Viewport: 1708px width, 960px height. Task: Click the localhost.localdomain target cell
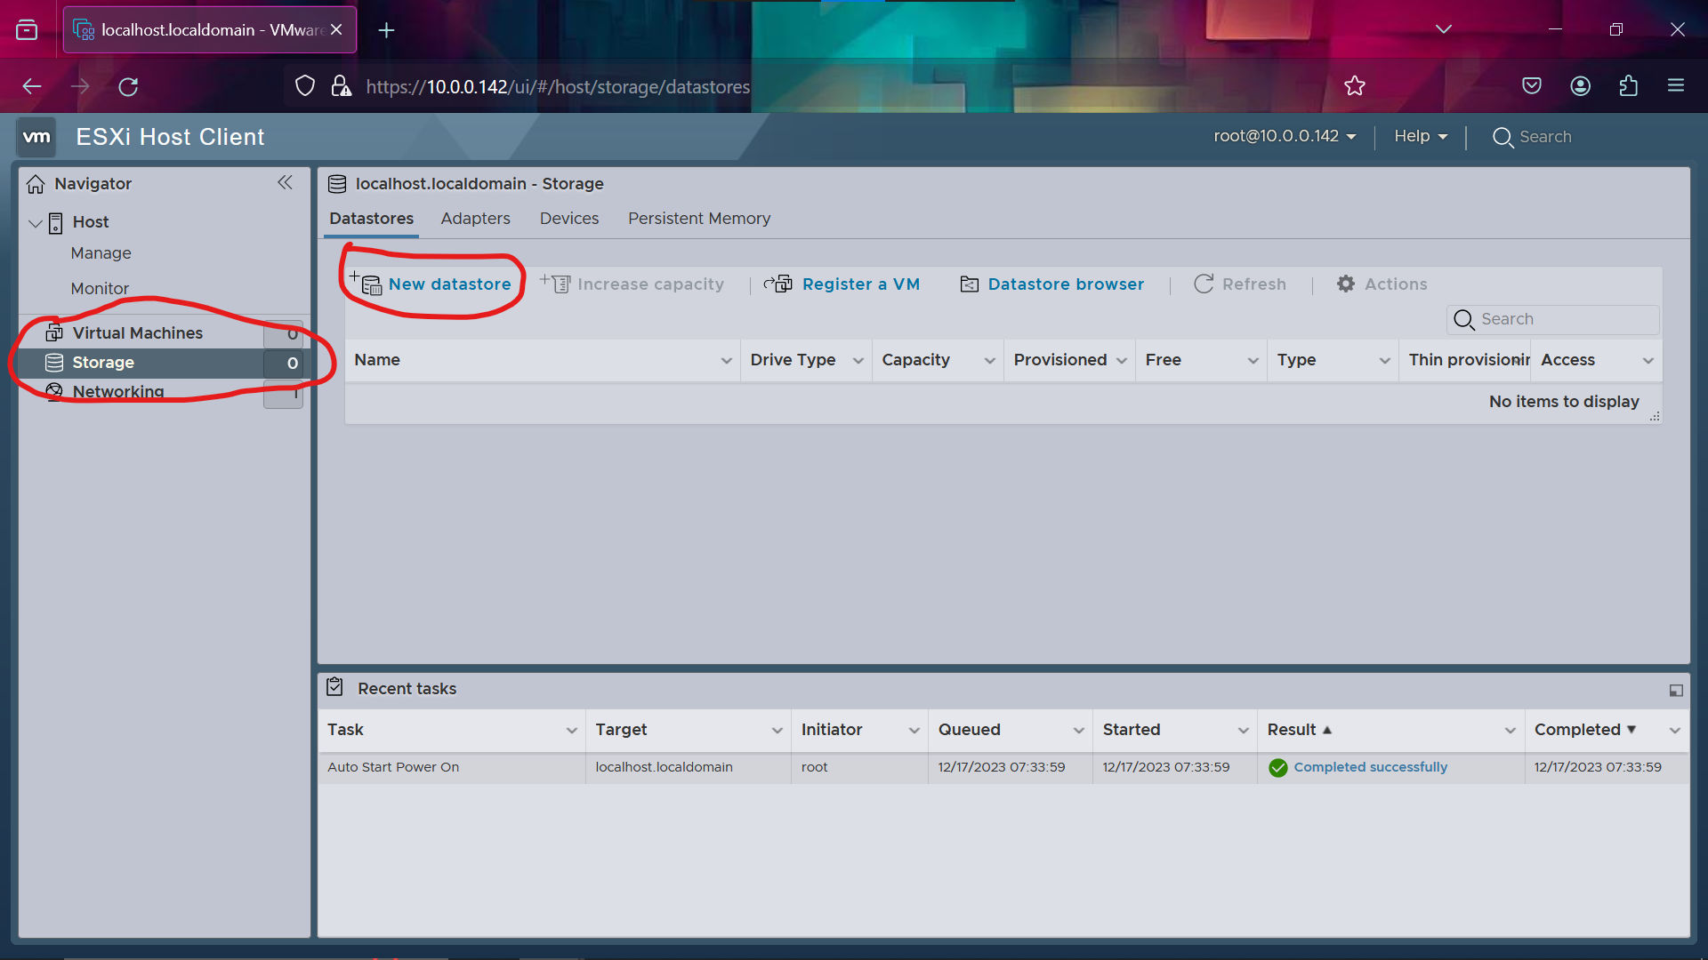pyautogui.click(x=688, y=768)
